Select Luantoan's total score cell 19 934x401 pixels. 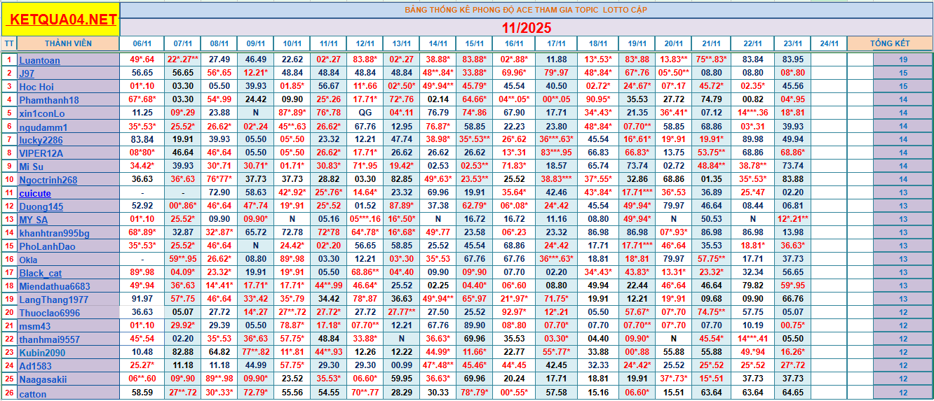[903, 59]
